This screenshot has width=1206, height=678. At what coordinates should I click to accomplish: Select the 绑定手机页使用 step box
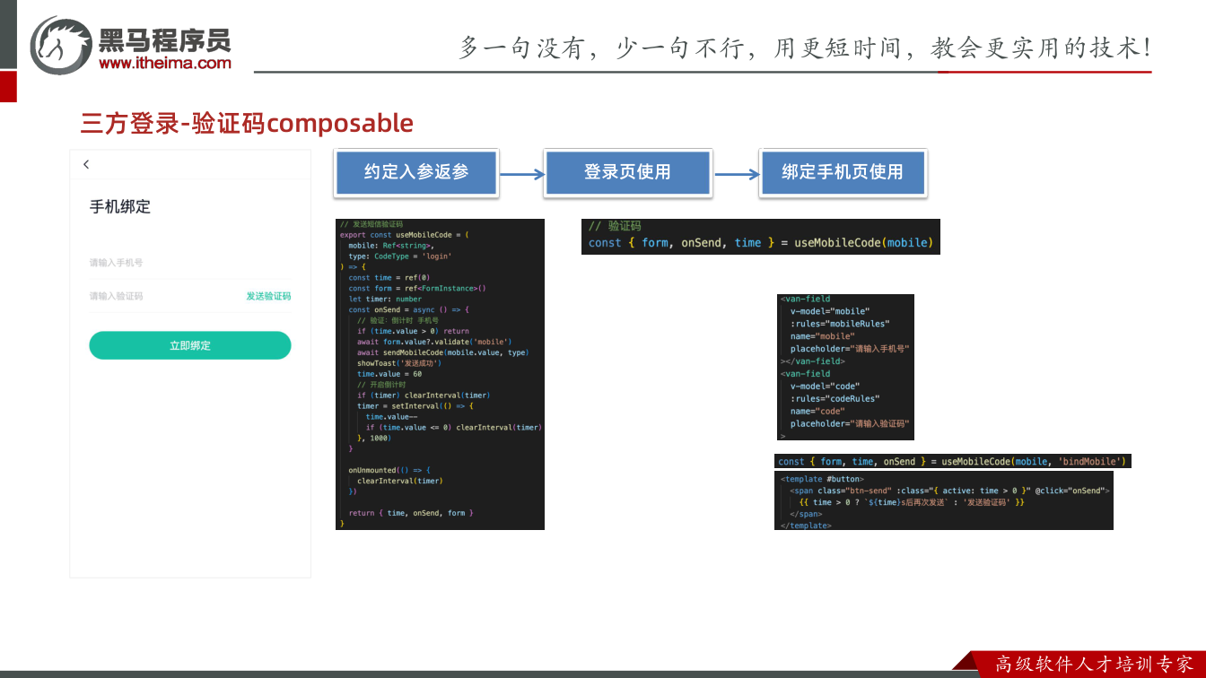(843, 172)
